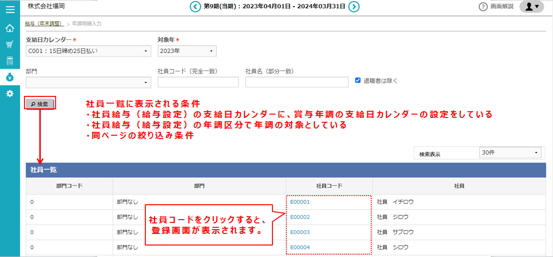
Task: Open the user account menu
Action: (531, 7)
